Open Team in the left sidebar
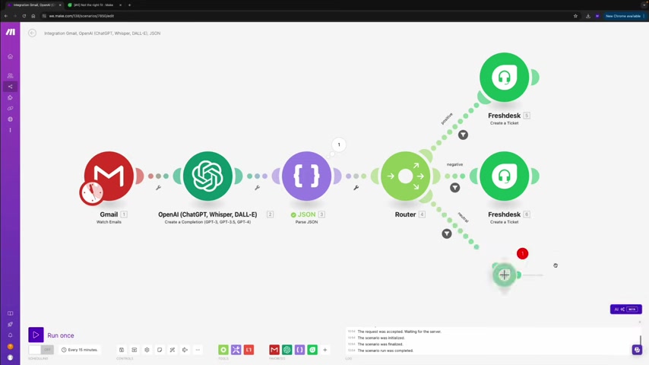The width and height of the screenshot is (649, 365). click(11, 76)
